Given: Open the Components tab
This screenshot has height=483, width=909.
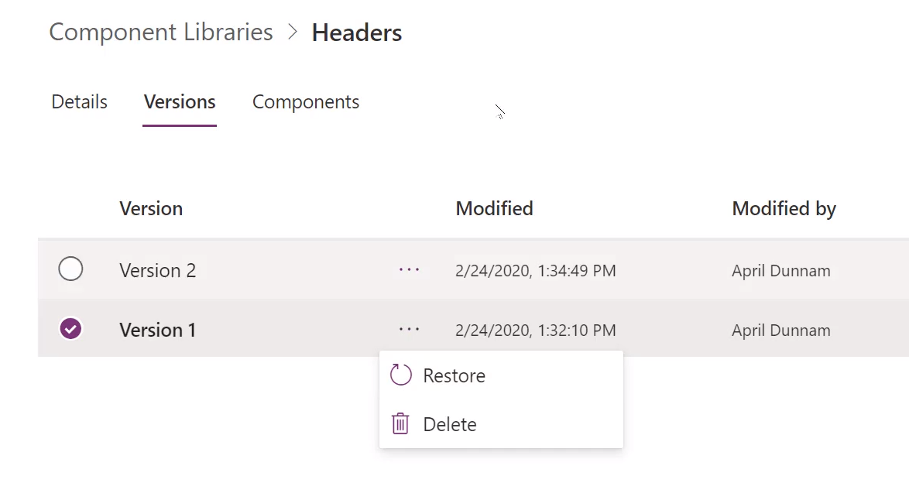Looking at the screenshot, I should point(306,102).
